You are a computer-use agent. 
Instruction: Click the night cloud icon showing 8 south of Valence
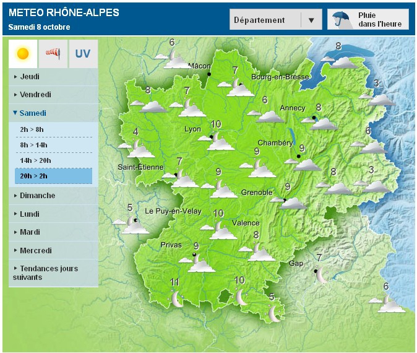[x=257, y=252]
